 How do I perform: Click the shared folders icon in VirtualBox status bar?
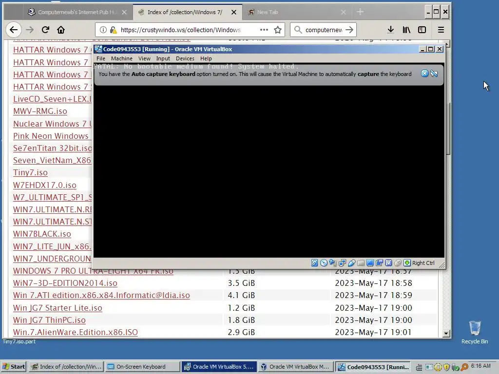coord(361,262)
